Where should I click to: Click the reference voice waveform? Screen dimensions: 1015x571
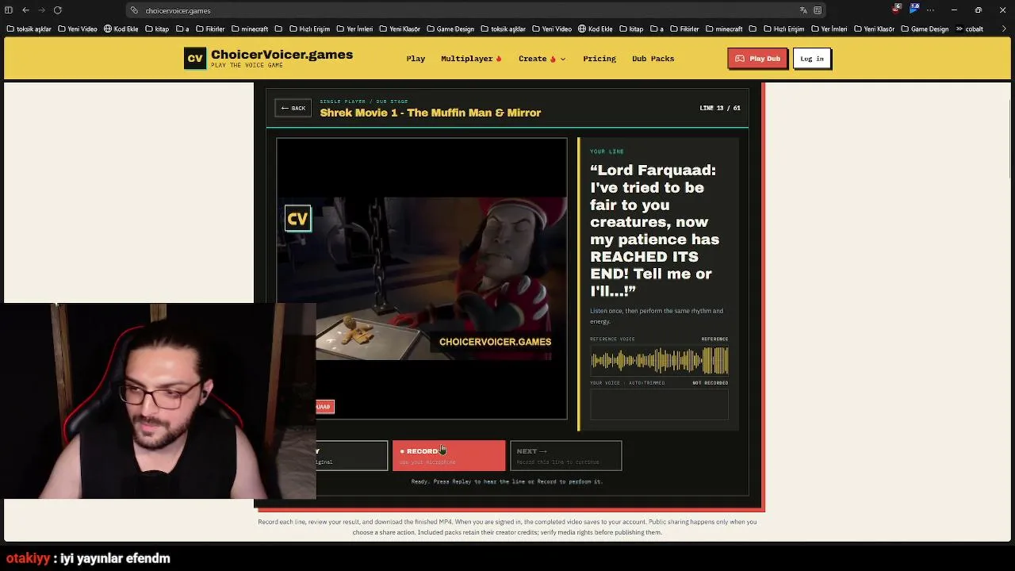click(659, 361)
